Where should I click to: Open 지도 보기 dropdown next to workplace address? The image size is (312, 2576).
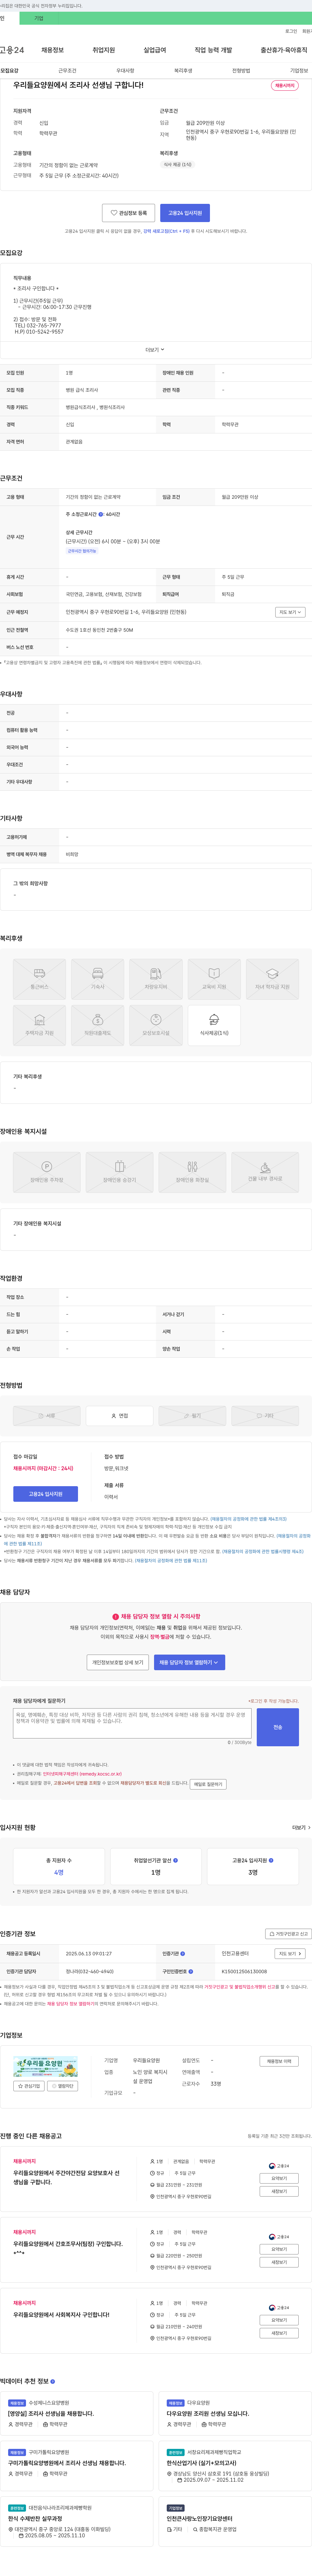290,612
